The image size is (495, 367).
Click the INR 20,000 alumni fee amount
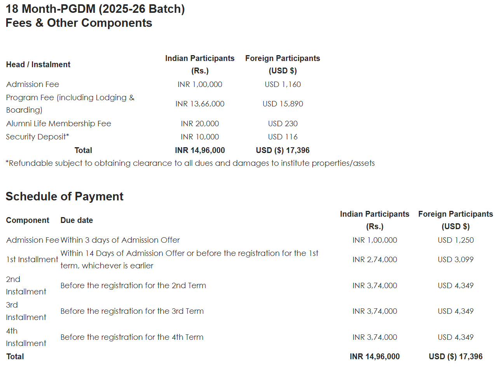coord(200,123)
